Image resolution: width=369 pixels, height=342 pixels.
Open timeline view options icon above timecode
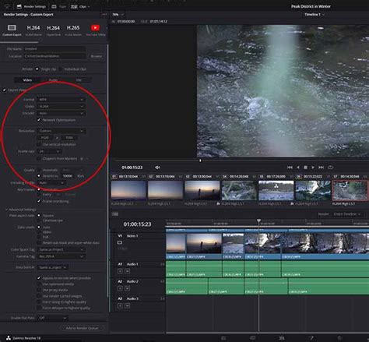click(115, 214)
